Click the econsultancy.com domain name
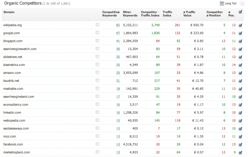This screenshot has width=248, height=157. coord(16,105)
